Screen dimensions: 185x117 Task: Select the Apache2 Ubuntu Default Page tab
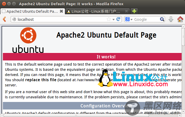[33, 11]
